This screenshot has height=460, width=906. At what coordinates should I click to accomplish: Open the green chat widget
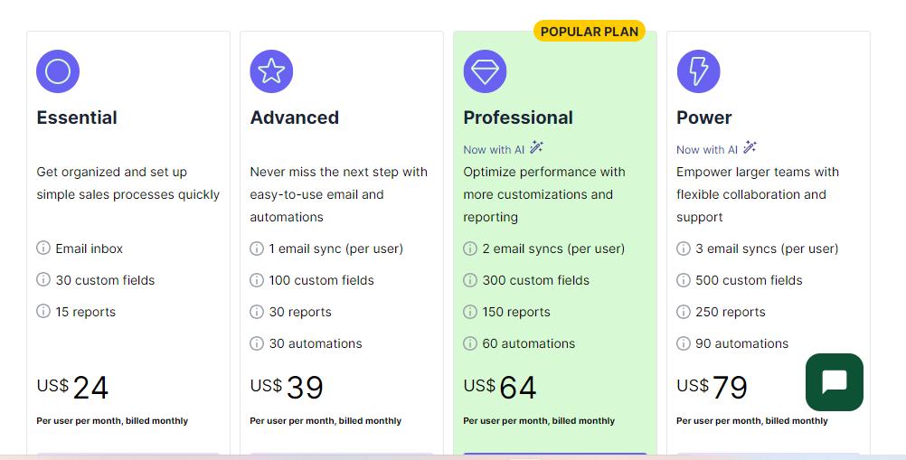834,382
